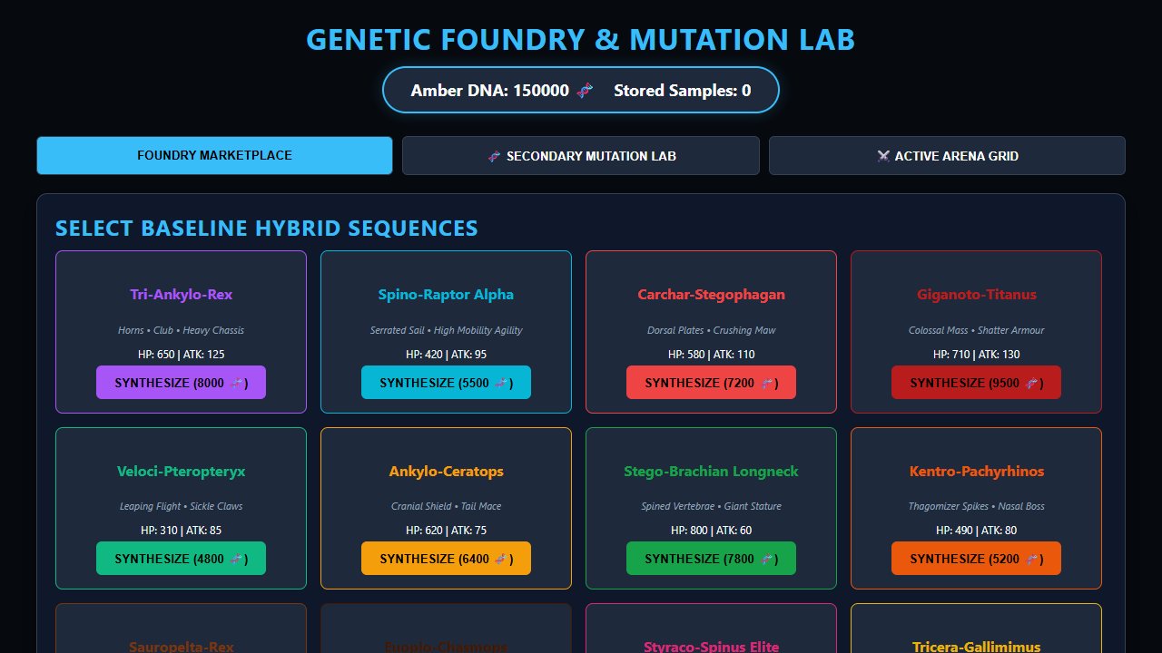Image resolution: width=1162 pixels, height=653 pixels.
Task: Synthesize Veloci-Pteropteryx for 4800 DNA
Action: coord(181,559)
